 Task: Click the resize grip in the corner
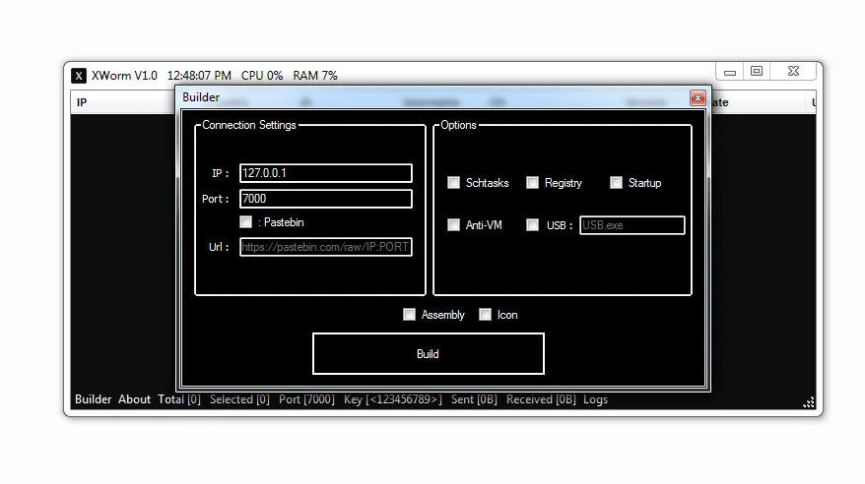(809, 401)
